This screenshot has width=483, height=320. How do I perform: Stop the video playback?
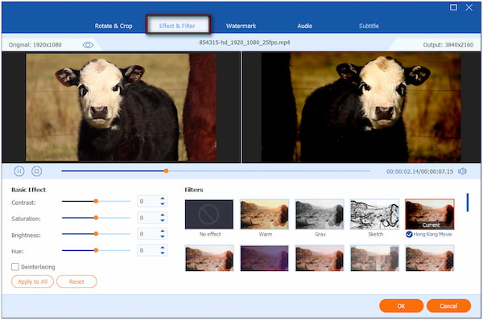[x=37, y=171]
